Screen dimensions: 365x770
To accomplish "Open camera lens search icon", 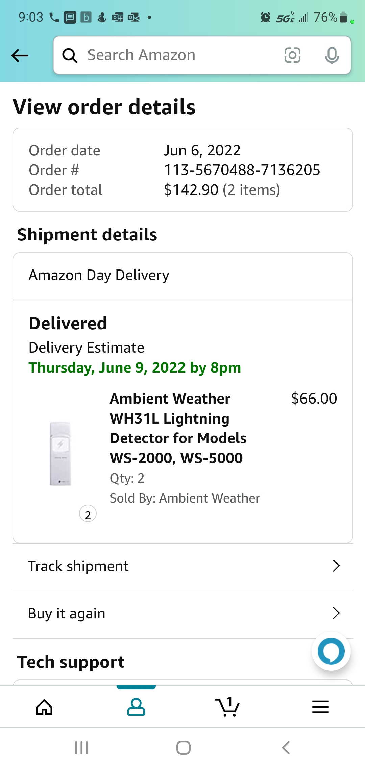I will 292,55.
